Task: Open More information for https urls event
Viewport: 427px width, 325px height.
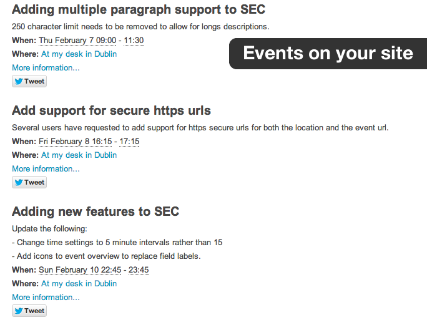Action: click(46, 169)
